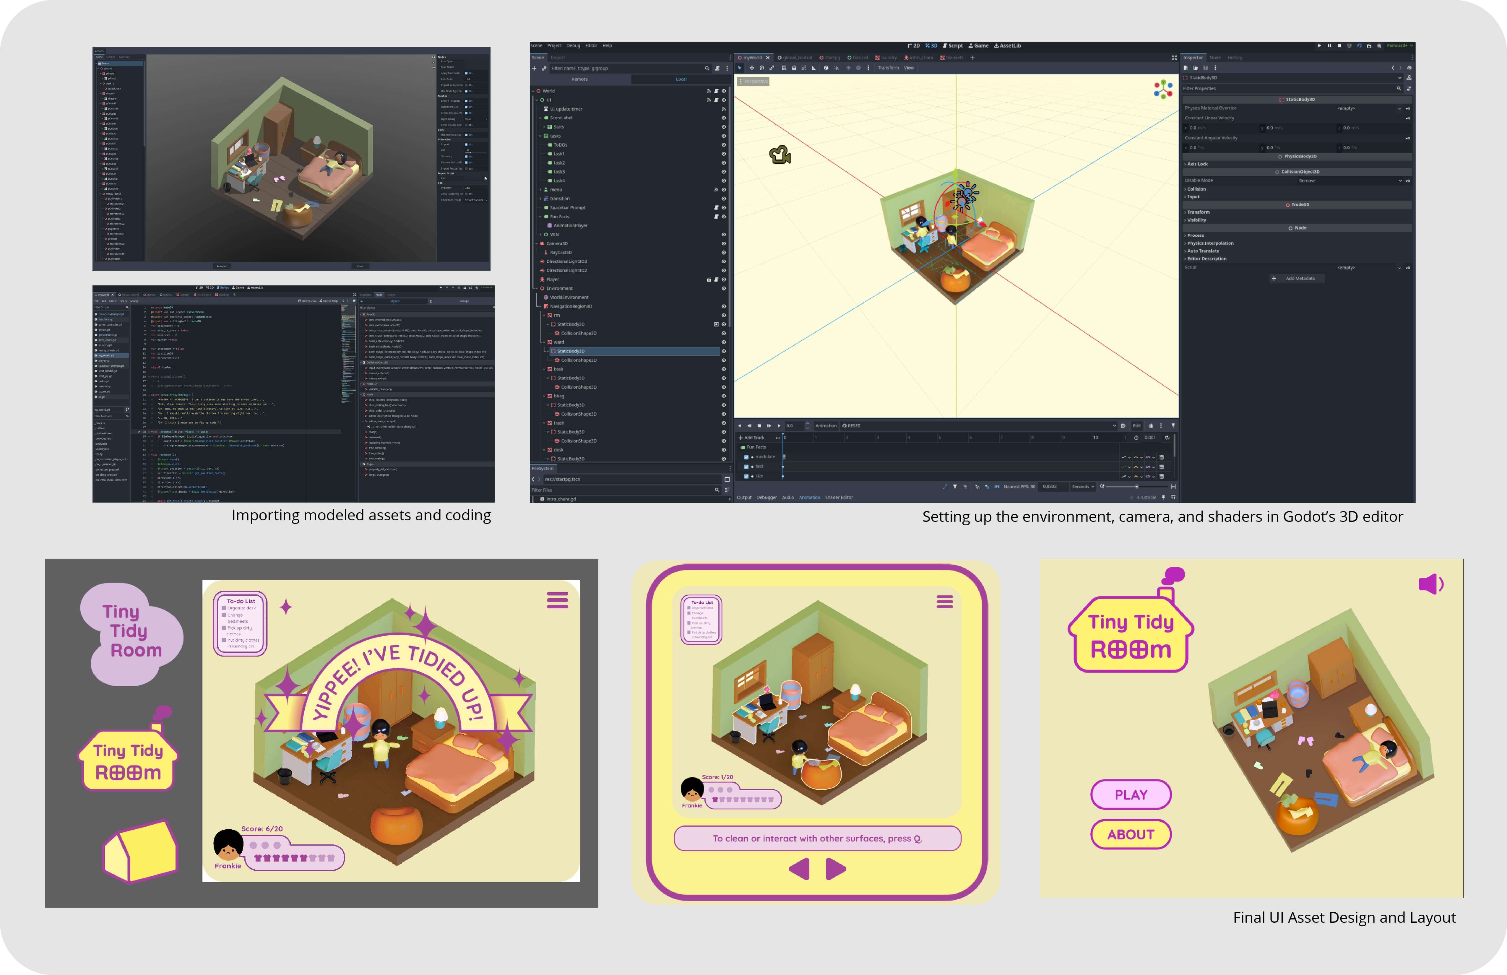Image resolution: width=1507 pixels, height=975 pixels.
Task: Switch to the Shader Editor bottom tab
Action: point(838,498)
